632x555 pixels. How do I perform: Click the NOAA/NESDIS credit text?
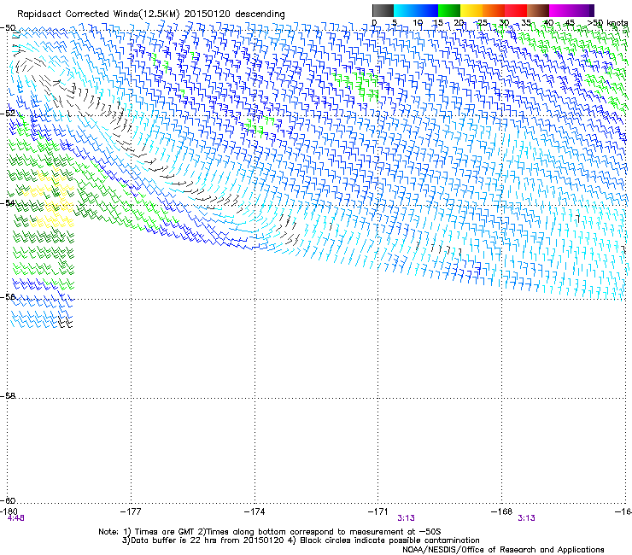(x=503, y=550)
